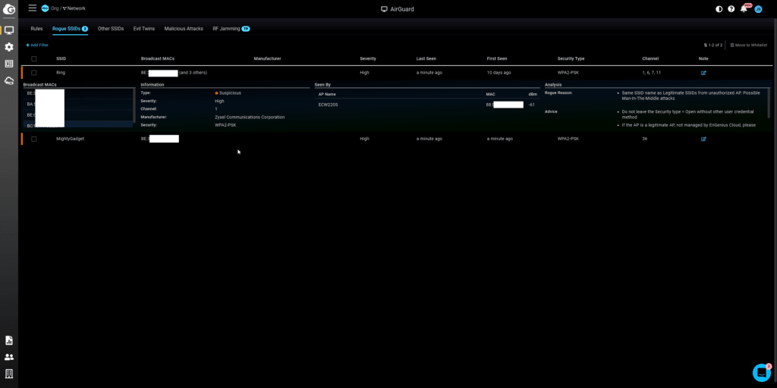Collapse the expanded Ring SSID row

click(x=61, y=73)
